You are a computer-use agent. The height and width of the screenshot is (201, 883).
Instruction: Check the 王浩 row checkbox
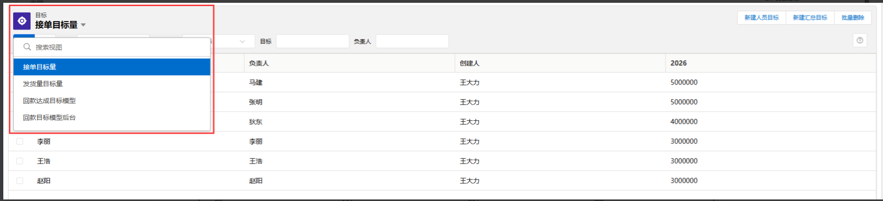click(20, 161)
